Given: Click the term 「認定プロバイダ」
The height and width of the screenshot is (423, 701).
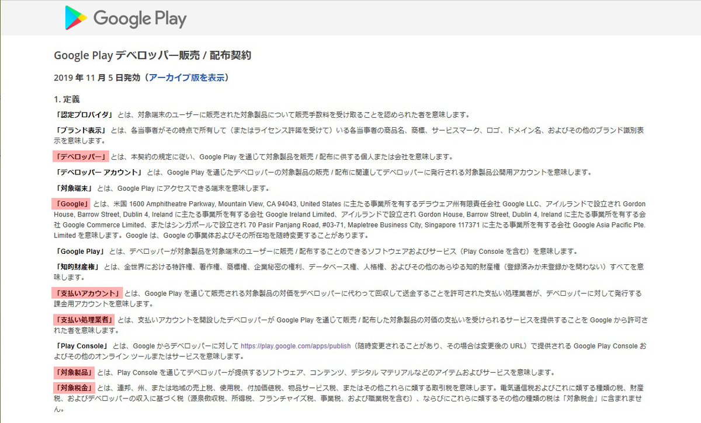Looking at the screenshot, I should (x=84, y=115).
